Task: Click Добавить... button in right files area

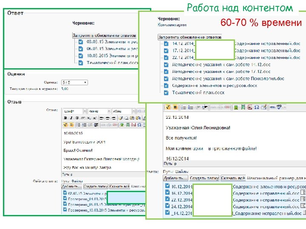Action: point(176,178)
